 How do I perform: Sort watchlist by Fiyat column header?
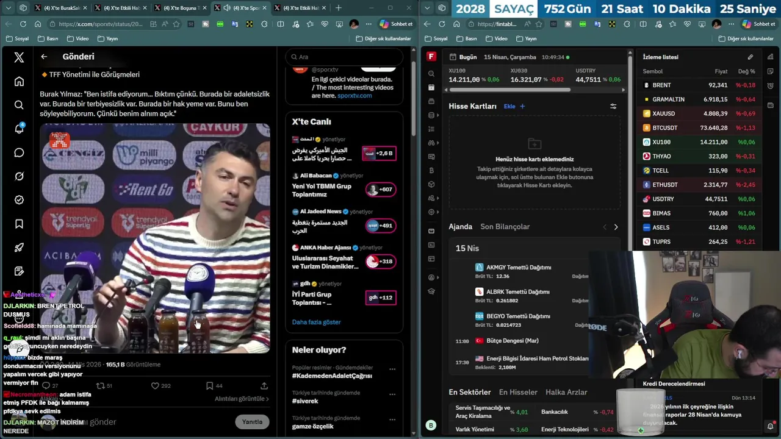(x=721, y=71)
